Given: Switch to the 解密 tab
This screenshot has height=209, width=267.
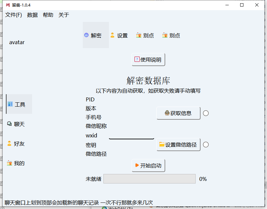Looking at the screenshot, I should coord(96,35).
